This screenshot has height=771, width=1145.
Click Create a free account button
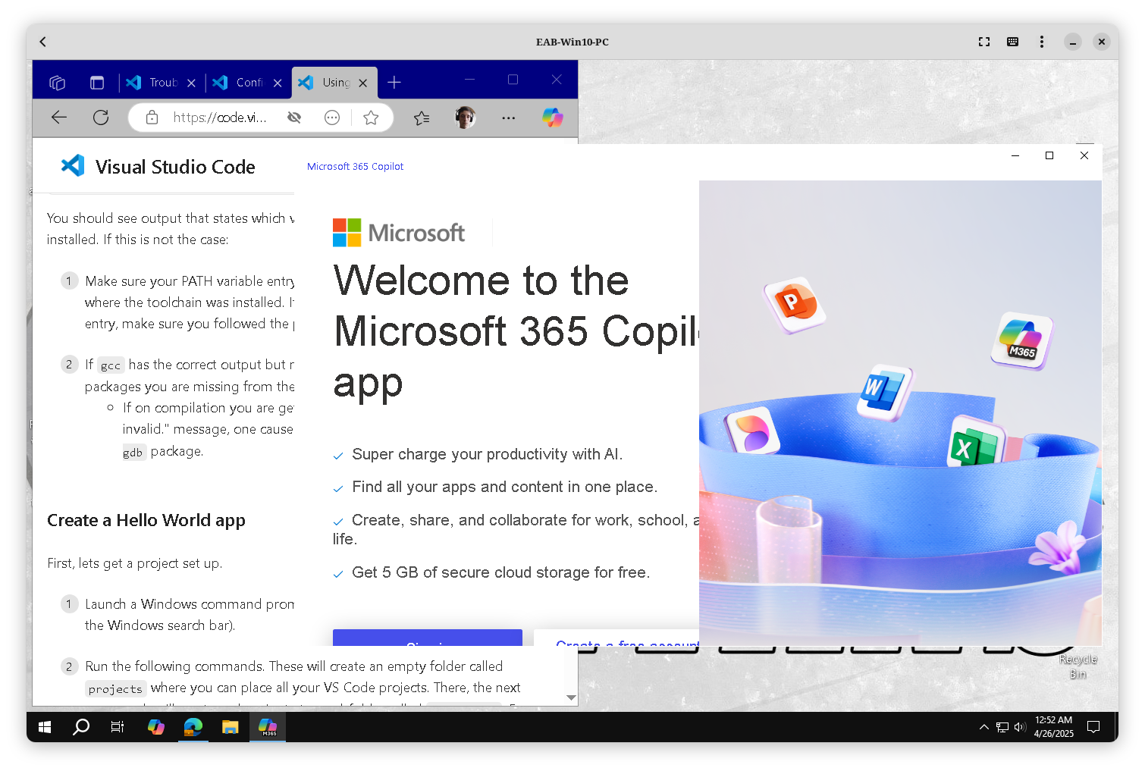point(616,638)
